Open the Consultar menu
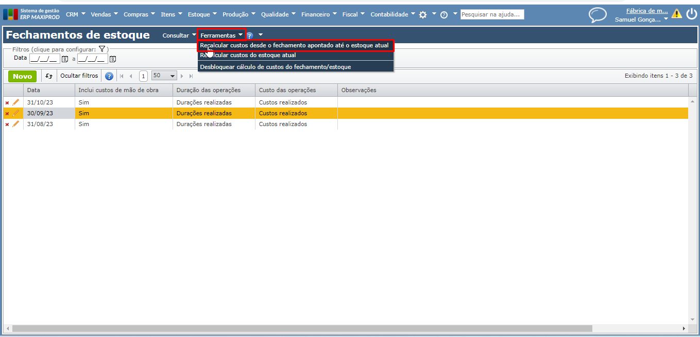This screenshot has width=700, height=337. point(179,36)
